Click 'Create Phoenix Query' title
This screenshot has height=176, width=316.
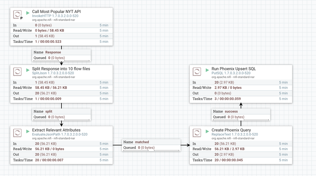(231, 130)
